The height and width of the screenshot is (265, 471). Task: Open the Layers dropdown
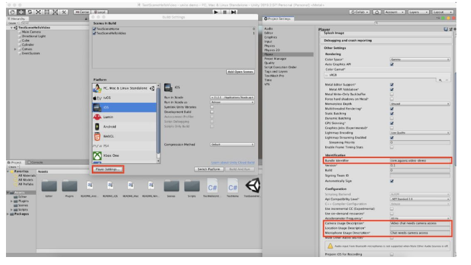click(418, 12)
